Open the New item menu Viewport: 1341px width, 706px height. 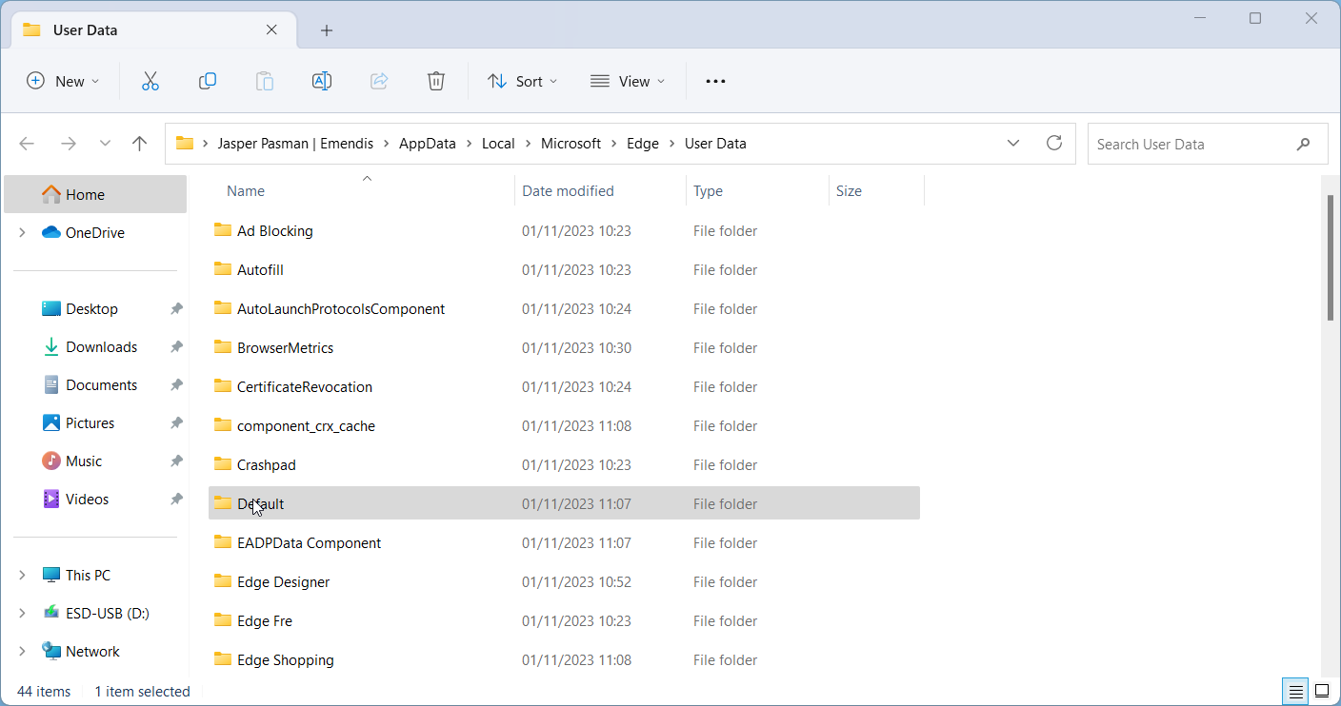coord(63,82)
